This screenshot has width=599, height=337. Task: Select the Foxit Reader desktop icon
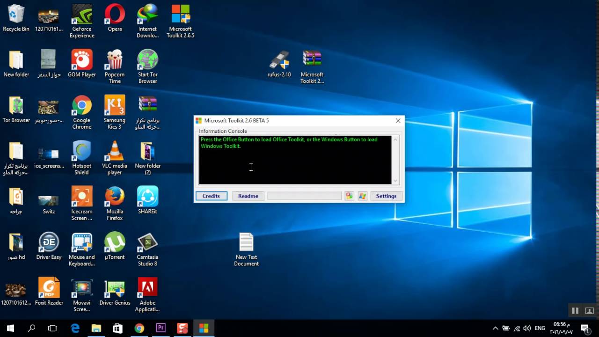click(49, 292)
